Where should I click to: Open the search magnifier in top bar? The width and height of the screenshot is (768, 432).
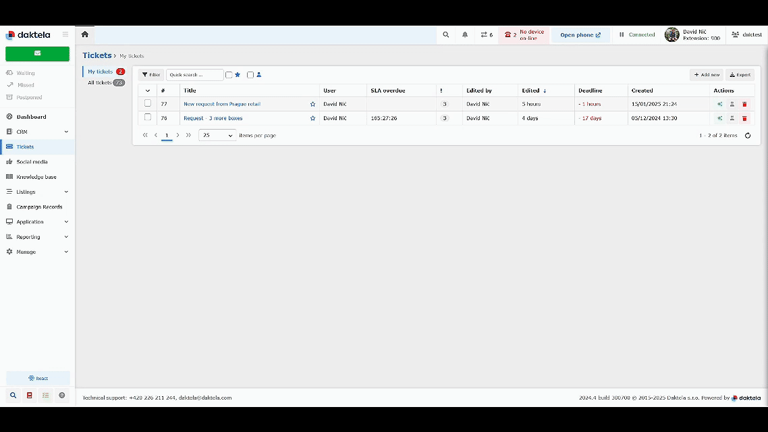pyautogui.click(x=445, y=34)
